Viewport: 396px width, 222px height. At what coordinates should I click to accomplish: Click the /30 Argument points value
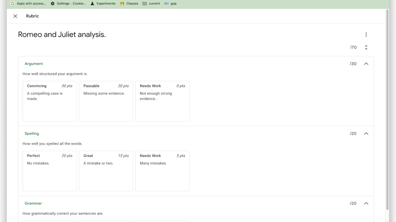(353, 64)
